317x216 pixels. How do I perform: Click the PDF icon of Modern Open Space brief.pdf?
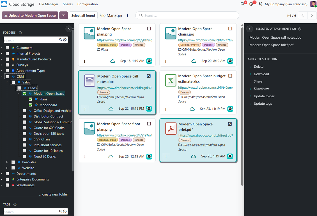tap(171, 128)
